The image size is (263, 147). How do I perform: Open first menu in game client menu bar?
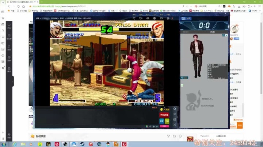coord(134,15)
